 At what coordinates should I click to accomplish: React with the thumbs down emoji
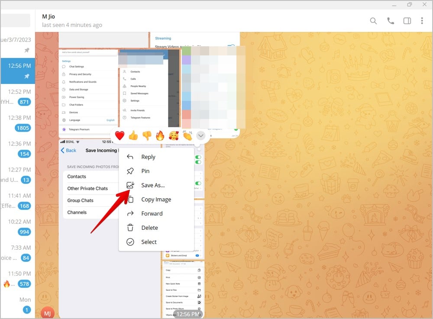coord(147,135)
